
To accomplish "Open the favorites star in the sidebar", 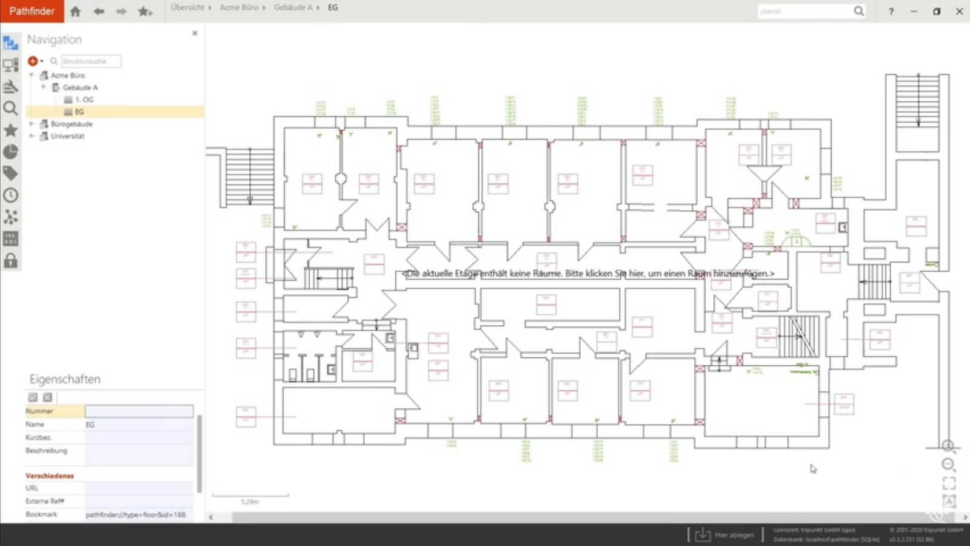I will click(10, 130).
